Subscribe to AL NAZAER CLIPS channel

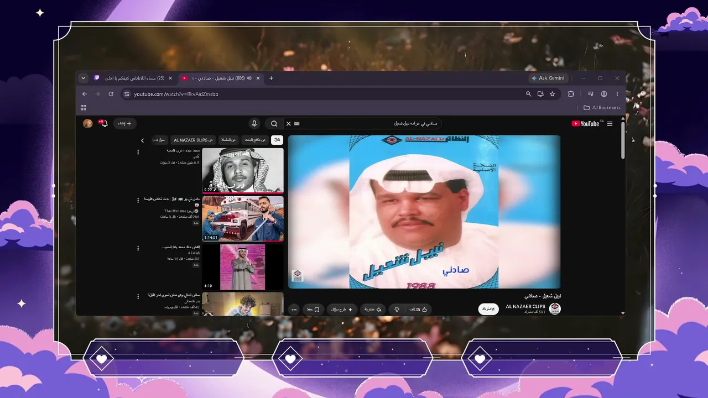click(488, 309)
